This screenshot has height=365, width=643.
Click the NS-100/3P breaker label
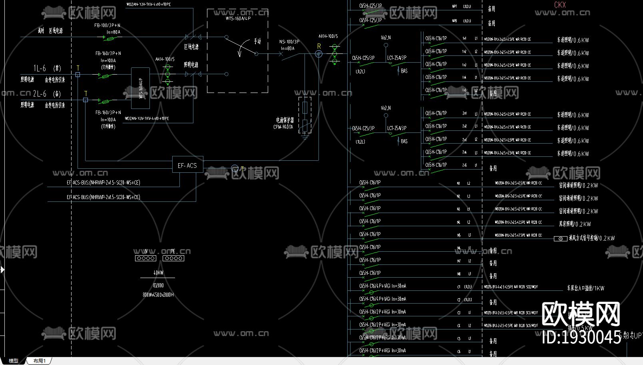click(289, 41)
